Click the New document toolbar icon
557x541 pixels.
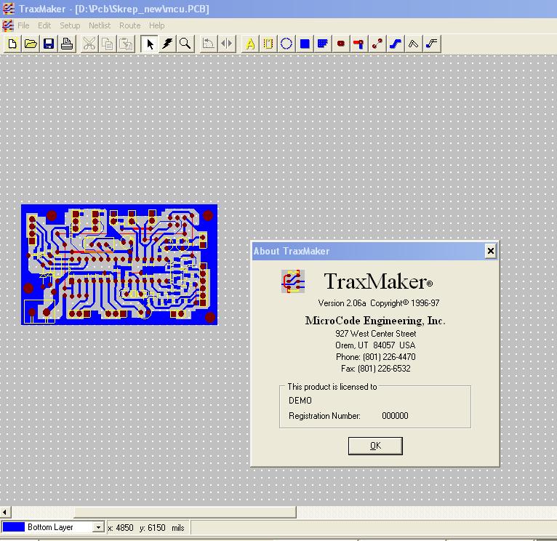(12, 44)
